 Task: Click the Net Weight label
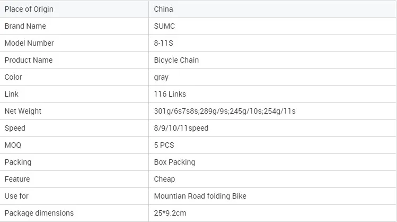point(23,111)
